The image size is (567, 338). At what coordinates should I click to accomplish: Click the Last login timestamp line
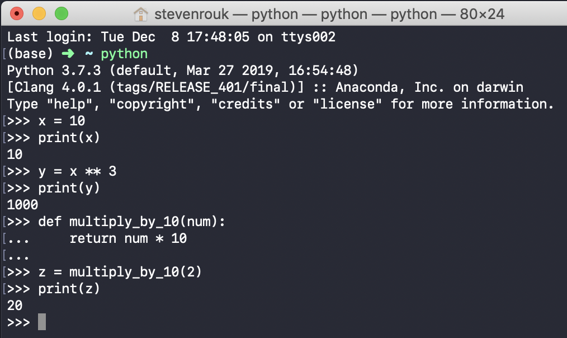pos(172,37)
